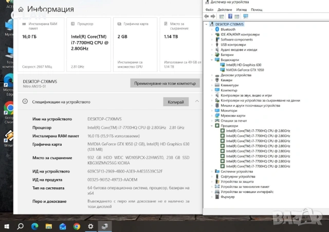Open the Действие menu
The width and height of the screenshot is (329, 232).
point(225,10)
